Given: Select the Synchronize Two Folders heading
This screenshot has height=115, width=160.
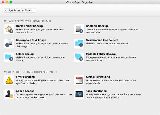Looking at the screenshot, I should point(102,40).
